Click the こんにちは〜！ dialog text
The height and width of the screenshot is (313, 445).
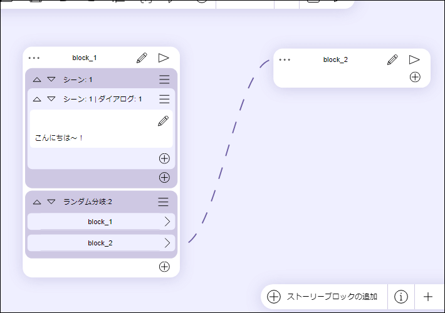(x=60, y=138)
